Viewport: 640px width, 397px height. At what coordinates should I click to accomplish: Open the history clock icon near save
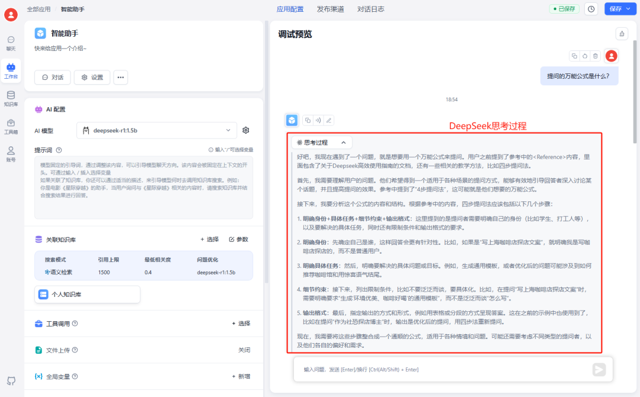591,9
